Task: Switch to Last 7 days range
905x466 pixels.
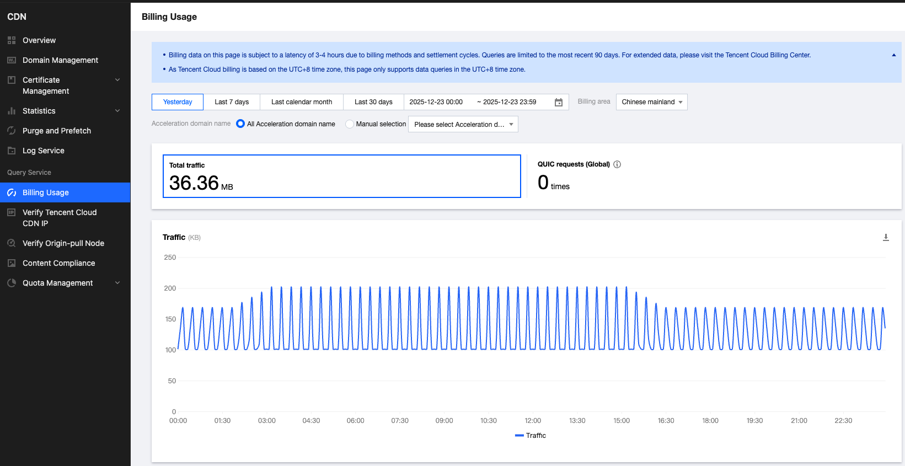Action: click(232, 102)
